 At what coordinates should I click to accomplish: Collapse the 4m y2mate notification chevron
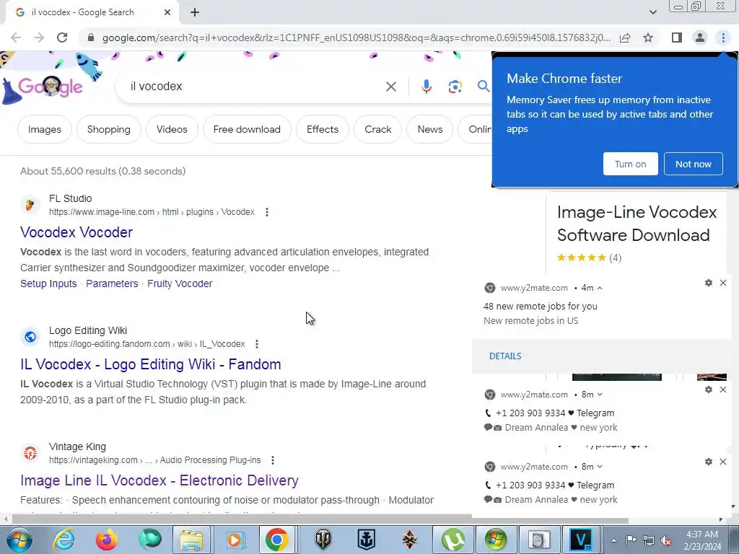point(600,288)
